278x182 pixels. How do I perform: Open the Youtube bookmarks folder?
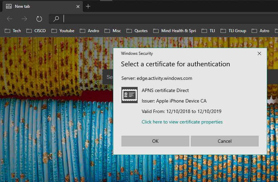click(x=63, y=31)
